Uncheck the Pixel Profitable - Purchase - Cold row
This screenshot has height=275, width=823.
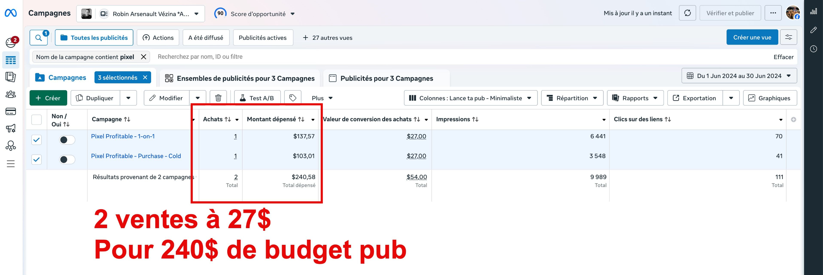[x=37, y=159]
